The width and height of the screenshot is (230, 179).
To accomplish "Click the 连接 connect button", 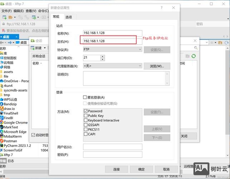I will (117, 169).
